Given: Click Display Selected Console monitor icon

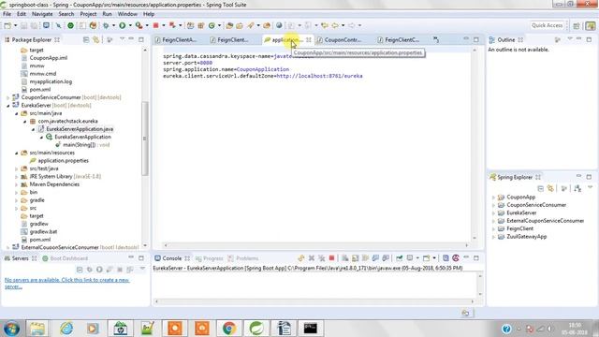Looking at the screenshot, I should tap(410, 258).
